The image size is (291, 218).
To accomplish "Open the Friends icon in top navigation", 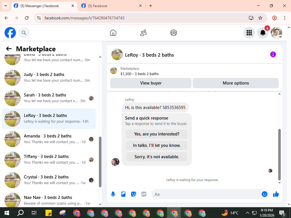I will [x=144, y=33].
